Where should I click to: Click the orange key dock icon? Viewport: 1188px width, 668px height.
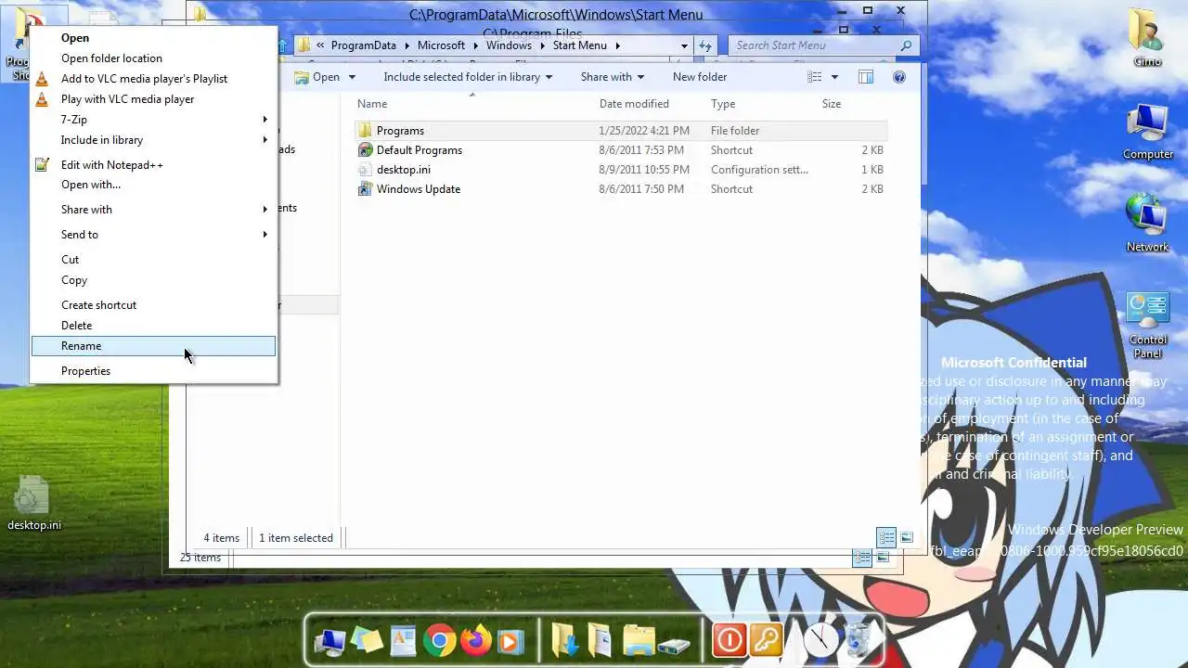coord(766,640)
